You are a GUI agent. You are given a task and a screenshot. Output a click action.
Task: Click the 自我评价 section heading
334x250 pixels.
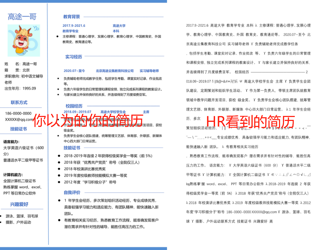pos(72,193)
